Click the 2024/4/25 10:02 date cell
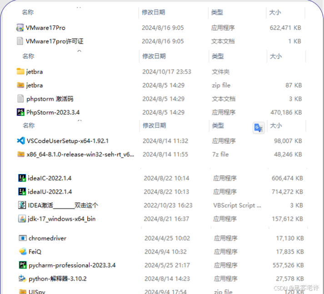 tap(167, 238)
